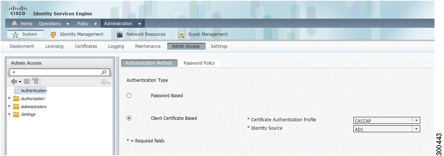The width and height of the screenshot is (444, 156).
Task: Click the Authorization folder icon
Action: (x=16, y=99)
